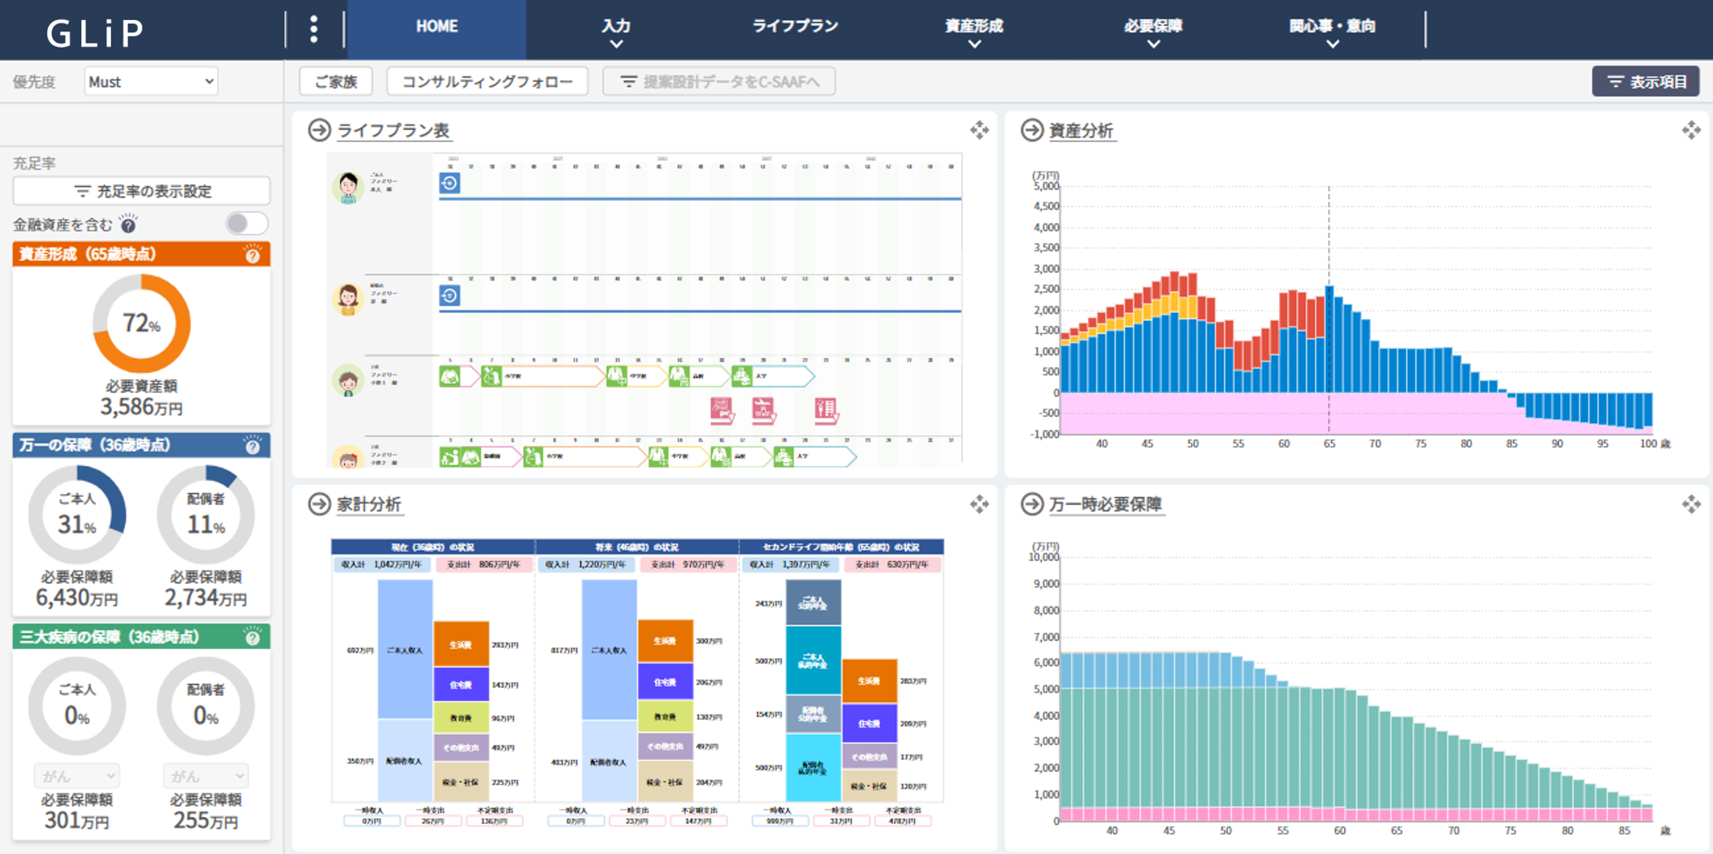
Task: Click move icon on 資産分析 panel
Action: 1690,130
